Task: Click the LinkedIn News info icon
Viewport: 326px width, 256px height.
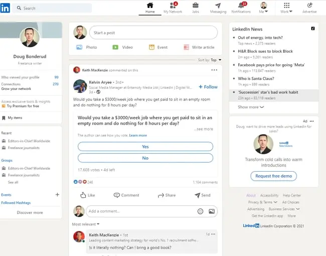Action: pos(312,29)
